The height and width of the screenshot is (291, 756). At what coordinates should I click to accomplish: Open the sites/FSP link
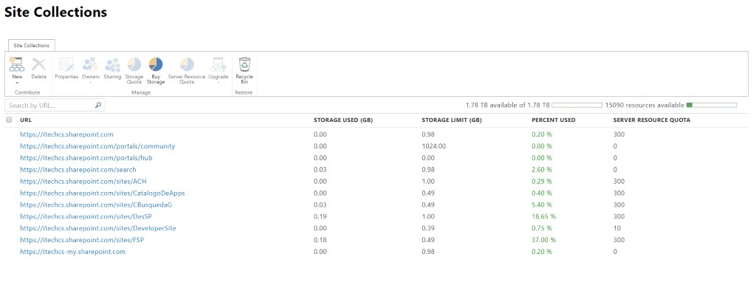pyautogui.click(x=83, y=240)
